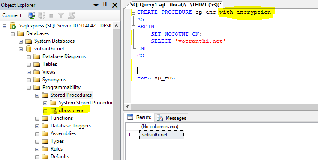Click the Object Explorer script sync icon
318x160 pixels.
click(71, 15)
